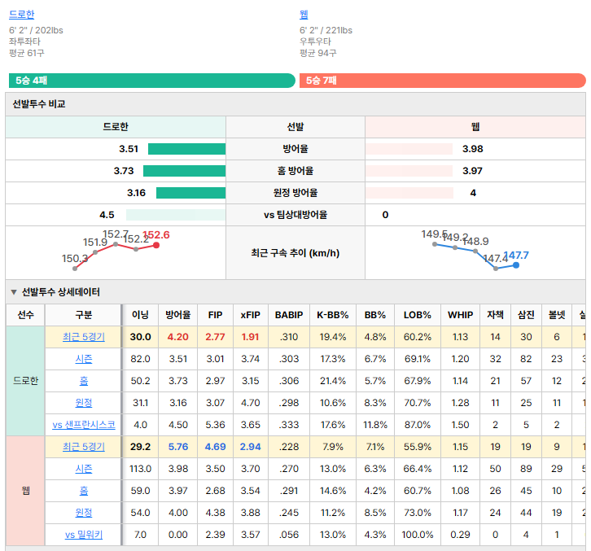
Task: Click the red 2.77 FIP value
Action: coord(215,337)
